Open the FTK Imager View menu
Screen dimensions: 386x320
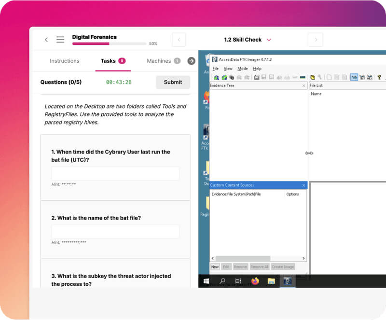(x=228, y=69)
